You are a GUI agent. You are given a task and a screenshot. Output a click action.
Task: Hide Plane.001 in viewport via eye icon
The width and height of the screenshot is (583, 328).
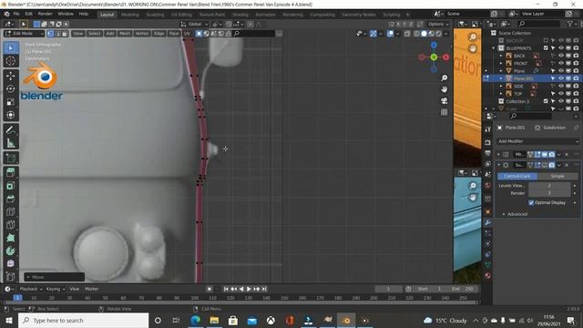(x=561, y=78)
